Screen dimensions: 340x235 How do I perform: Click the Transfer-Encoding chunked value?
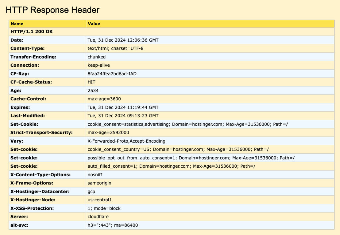pyautogui.click(x=96, y=57)
